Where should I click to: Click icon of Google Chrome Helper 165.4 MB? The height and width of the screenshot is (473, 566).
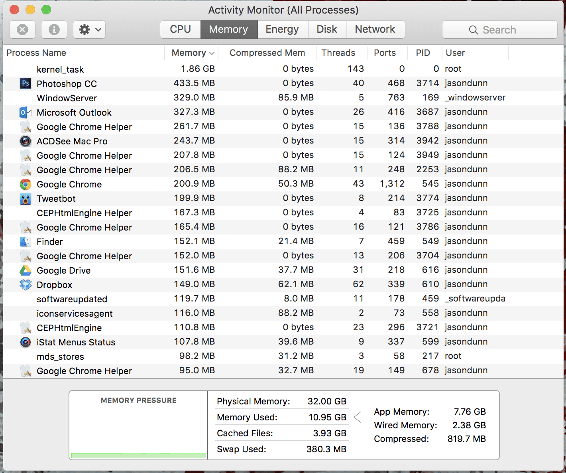click(26, 227)
